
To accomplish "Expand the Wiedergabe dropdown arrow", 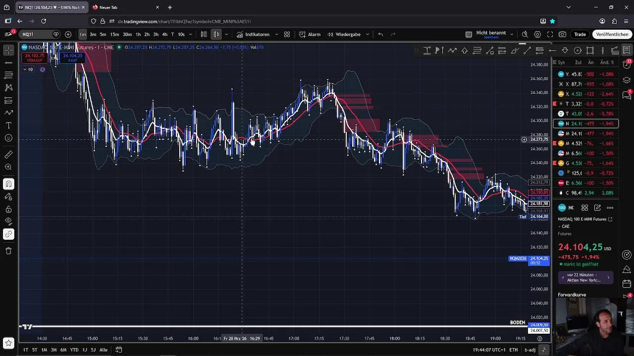I will click(367, 34).
